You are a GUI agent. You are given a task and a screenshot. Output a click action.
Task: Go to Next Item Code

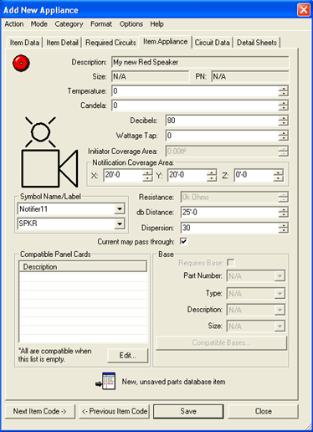pos(40,411)
